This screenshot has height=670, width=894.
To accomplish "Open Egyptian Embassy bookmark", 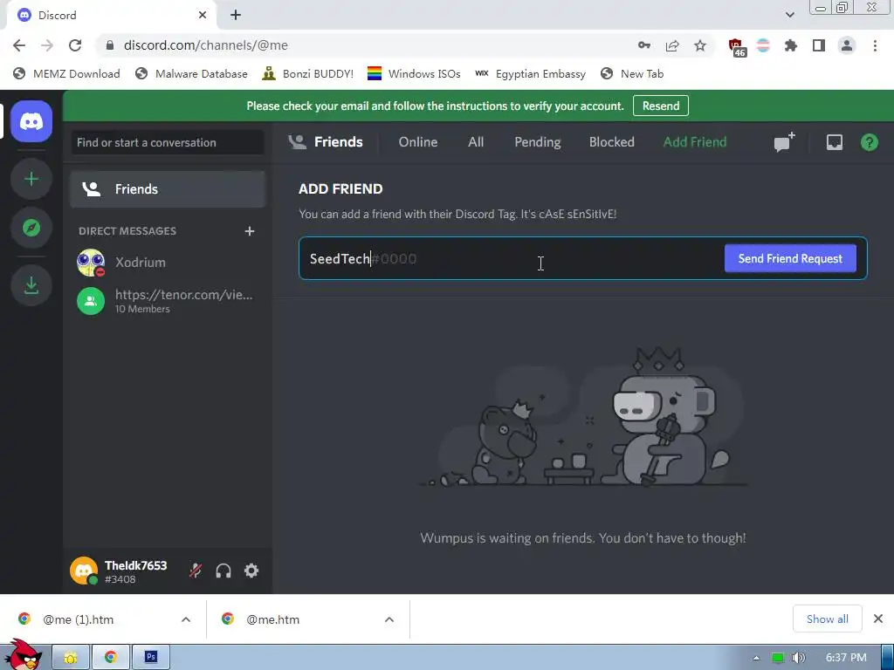I will (x=530, y=74).
